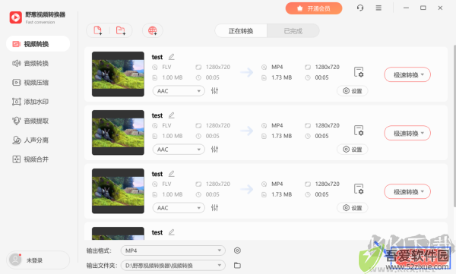
Task: Expand AAC dropdown in second row
Action: point(179,150)
